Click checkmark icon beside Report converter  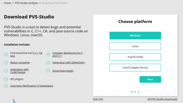[6, 63]
